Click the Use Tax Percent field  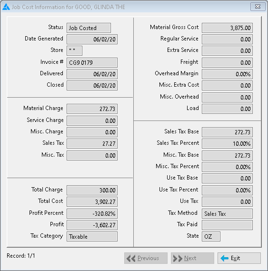(x=227, y=190)
